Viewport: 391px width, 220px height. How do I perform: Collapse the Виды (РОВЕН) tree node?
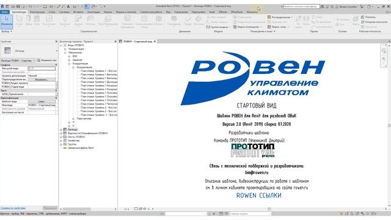point(61,45)
